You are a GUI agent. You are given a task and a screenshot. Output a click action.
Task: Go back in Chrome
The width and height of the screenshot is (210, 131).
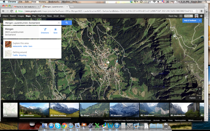(3, 11)
